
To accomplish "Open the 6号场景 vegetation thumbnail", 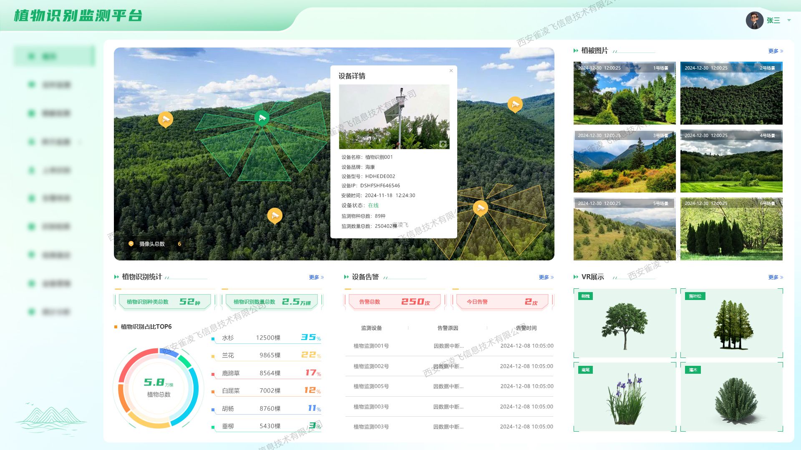I will click(x=731, y=229).
